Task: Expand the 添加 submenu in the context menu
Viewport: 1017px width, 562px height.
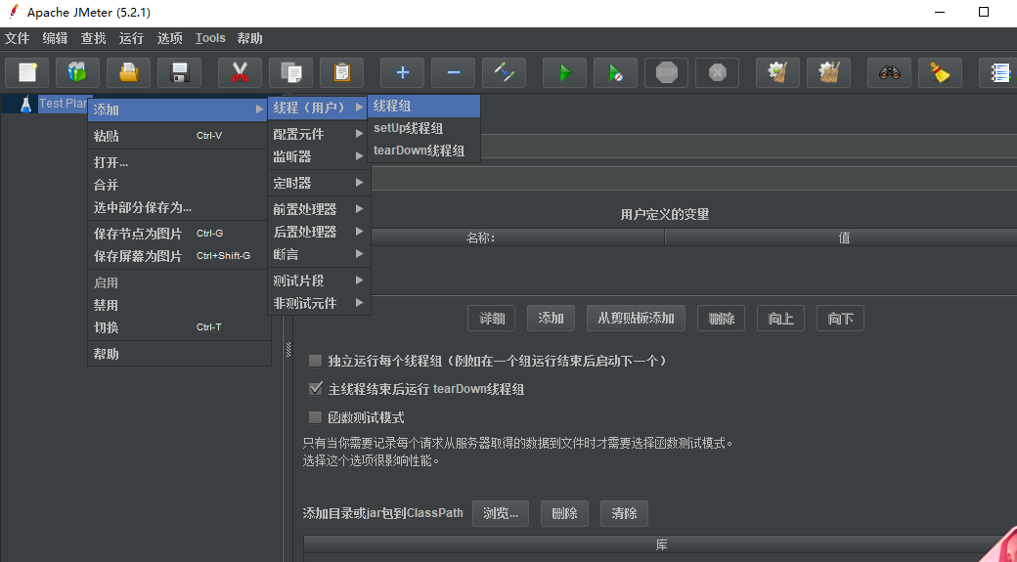Action: (x=178, y=109)
